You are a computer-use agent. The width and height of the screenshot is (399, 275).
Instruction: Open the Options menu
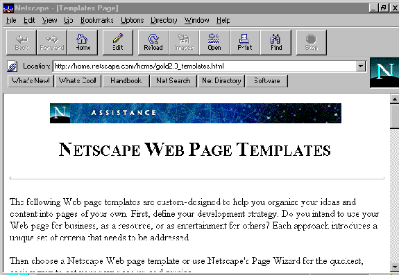(x=132, y=20)
